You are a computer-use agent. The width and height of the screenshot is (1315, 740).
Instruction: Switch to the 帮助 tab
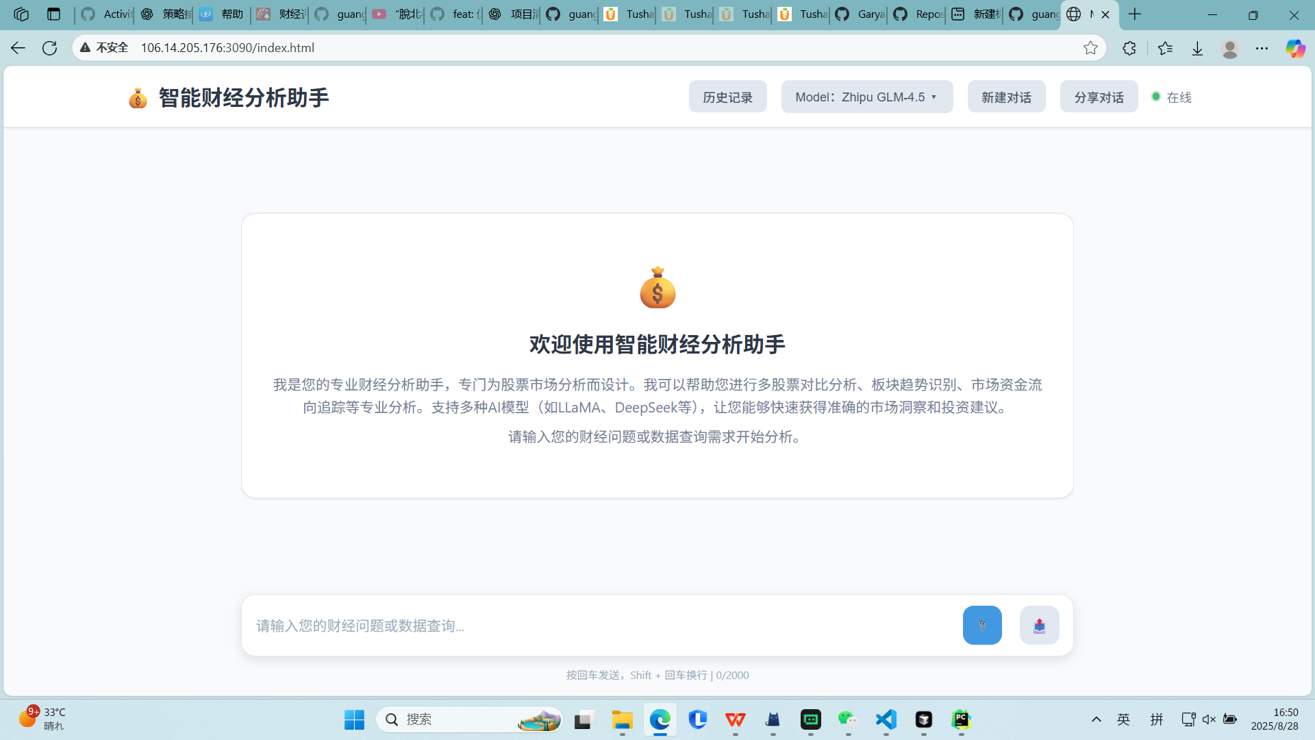222,14
